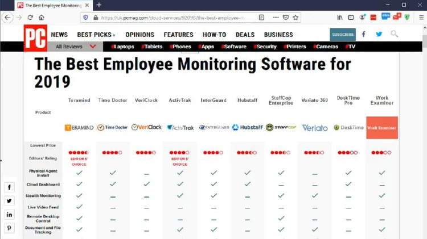Open Firefox hamburger menu
Viewport: 427px width, 239px height.
[421, 18]
